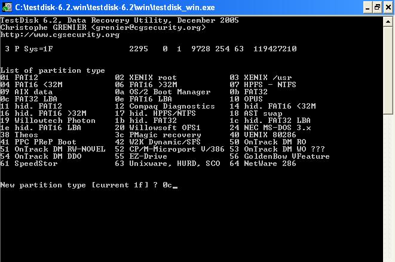Screen dimensions: 395x262
Task: Click the scrollbar up arrow
Action: click(388, 21)
